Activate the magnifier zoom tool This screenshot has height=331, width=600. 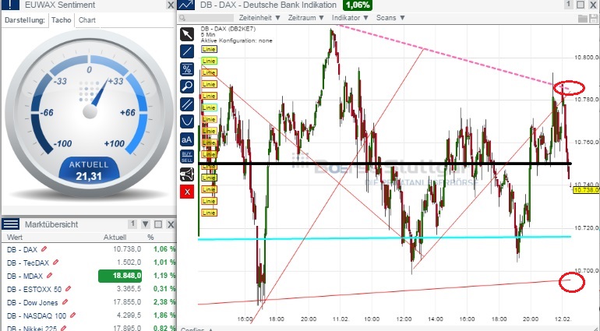coord(187,86)
